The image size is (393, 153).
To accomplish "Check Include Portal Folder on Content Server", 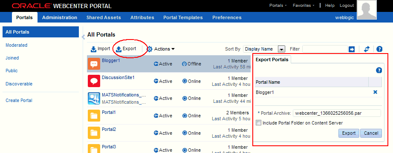I will (258, 123).
